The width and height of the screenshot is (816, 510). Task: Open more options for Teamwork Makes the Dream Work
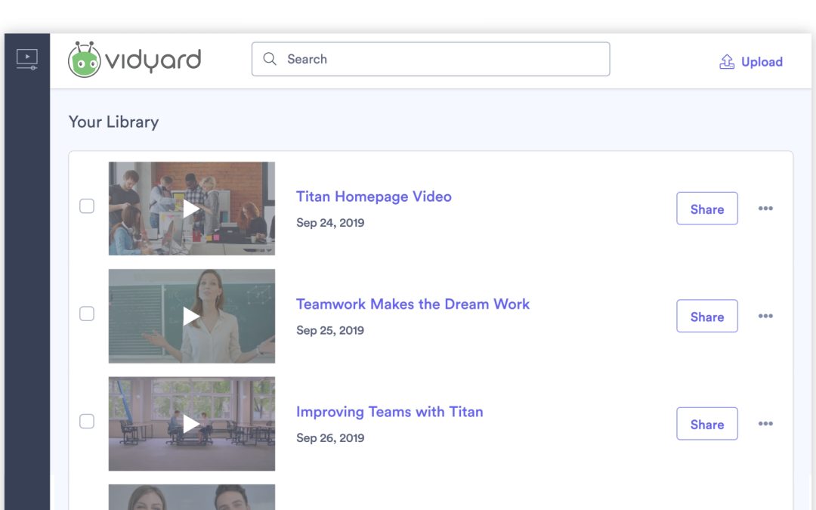point(765,316)
